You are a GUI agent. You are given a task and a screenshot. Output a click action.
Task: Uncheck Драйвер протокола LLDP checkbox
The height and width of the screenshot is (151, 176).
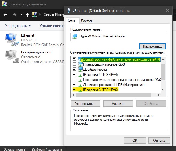tap(74, 84)
